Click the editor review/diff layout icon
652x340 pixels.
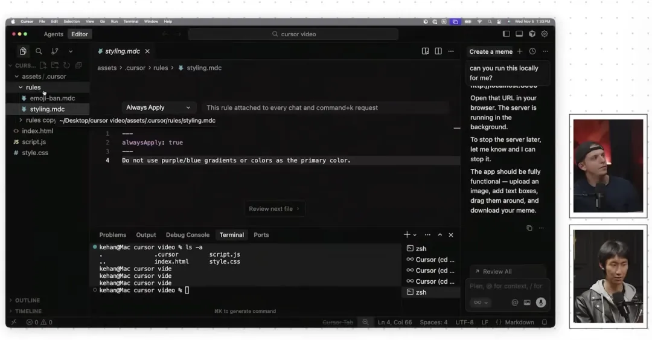pyautogui.click(x=425, y=51)
